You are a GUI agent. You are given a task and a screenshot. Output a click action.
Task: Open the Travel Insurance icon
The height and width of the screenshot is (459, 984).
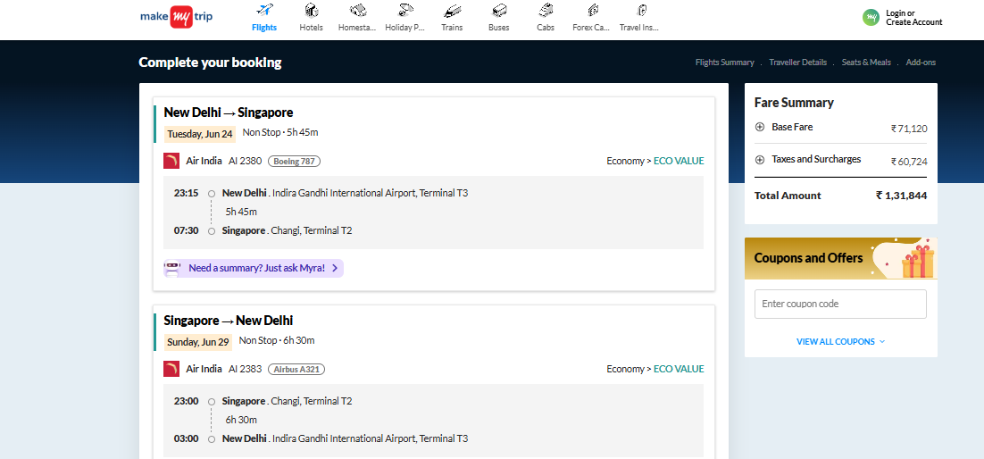(x=640, y=11)
